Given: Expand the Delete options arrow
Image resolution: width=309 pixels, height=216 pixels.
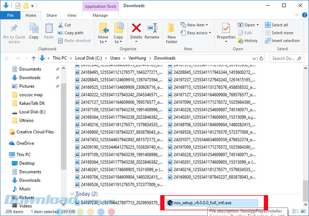Looking at the screenshot, I should point(136,42).
